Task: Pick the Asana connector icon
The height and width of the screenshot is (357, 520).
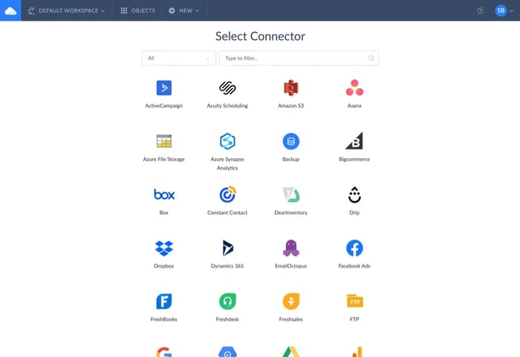Action: pyautogui.click(x=354, y=88)
